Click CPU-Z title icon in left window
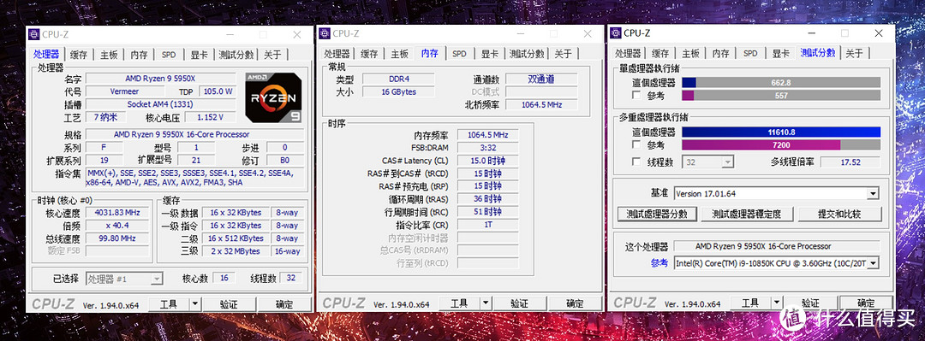 tap(34, 34)
